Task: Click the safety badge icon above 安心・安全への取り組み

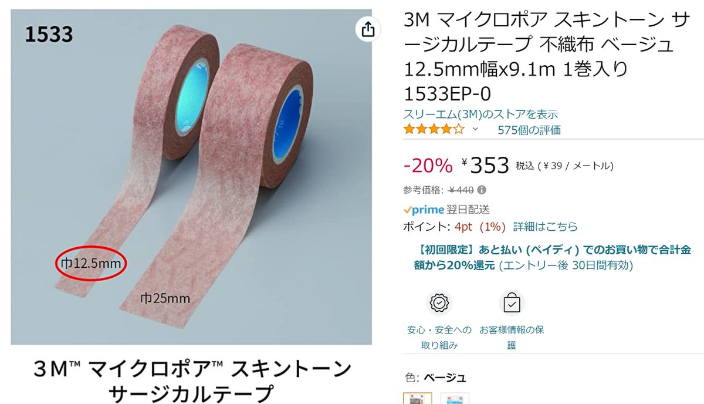Action: 439,303
